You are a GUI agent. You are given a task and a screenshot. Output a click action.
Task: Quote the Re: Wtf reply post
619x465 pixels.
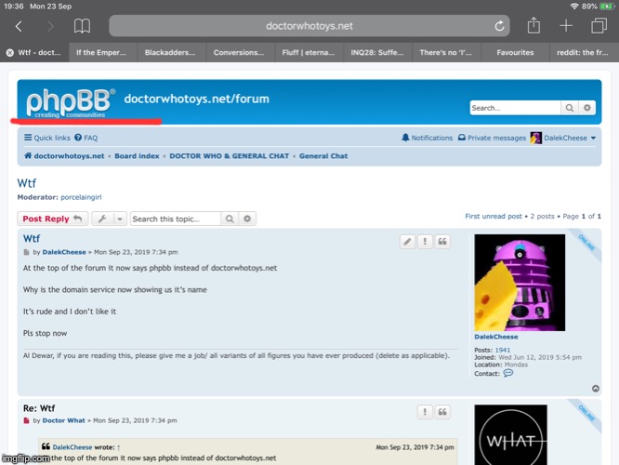[442, 412]
